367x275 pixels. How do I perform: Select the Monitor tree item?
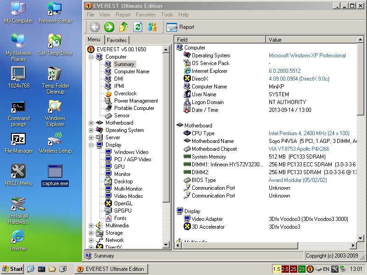click(x=122, y=174)
